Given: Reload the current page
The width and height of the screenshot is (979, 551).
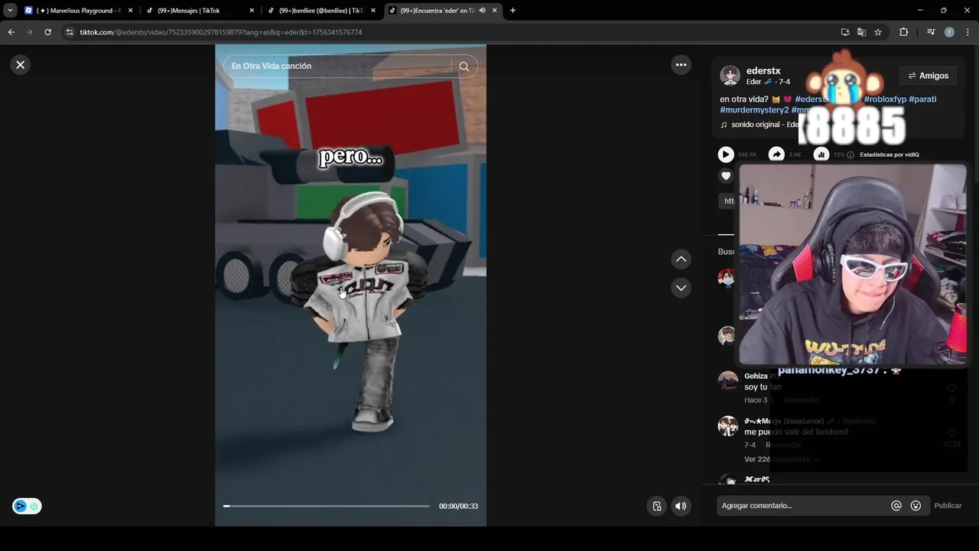Looking at the screenshot, I should pos(47,32).
